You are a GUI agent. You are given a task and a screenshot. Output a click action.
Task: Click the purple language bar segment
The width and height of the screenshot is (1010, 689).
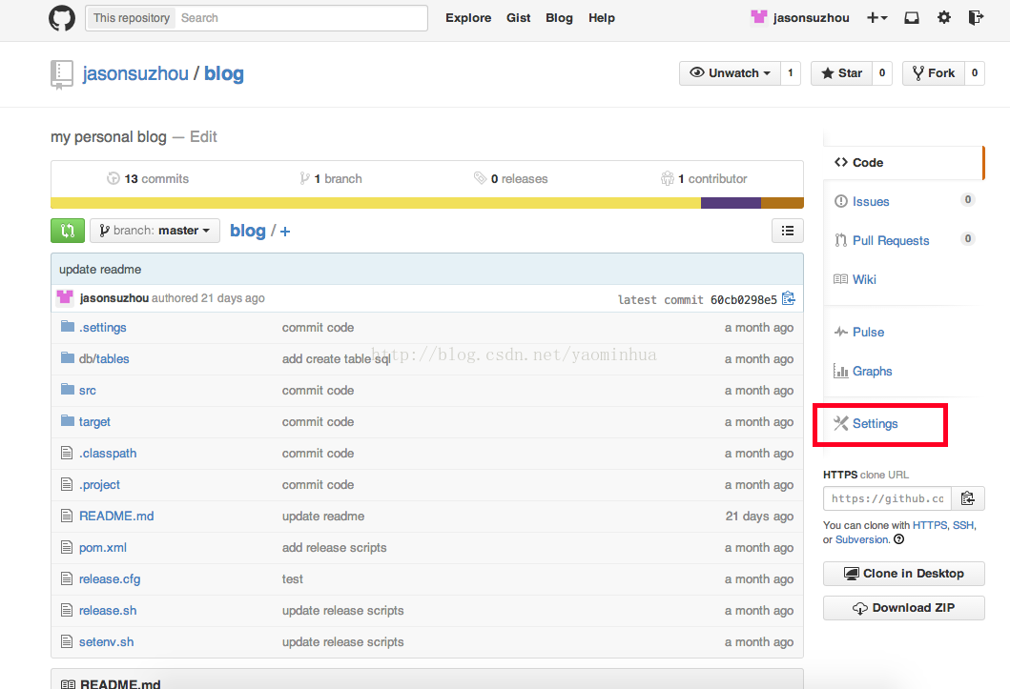pyautogui.click(x=732, y=203)
